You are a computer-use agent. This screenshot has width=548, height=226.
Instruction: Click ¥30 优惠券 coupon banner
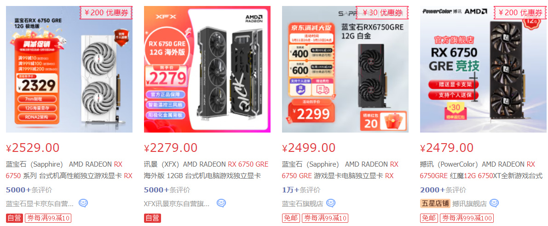382,13
